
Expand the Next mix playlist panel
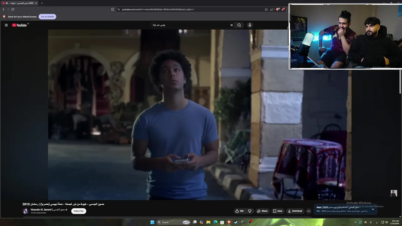373,209
